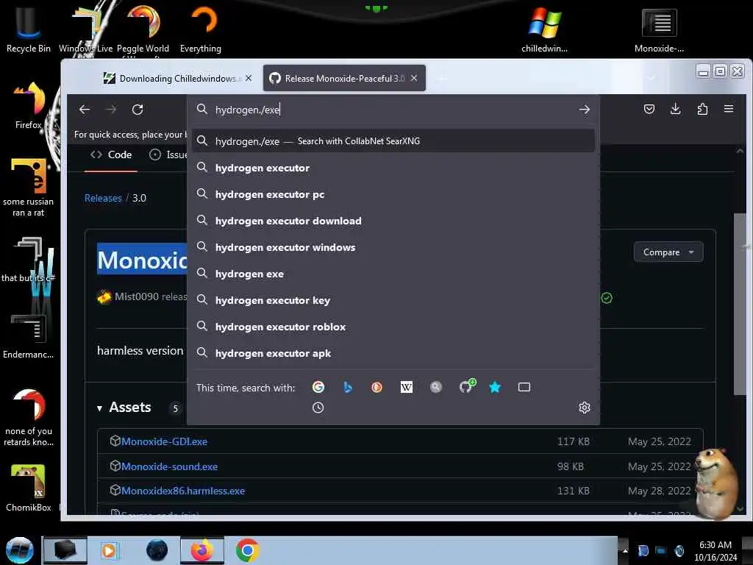Search this time with DuckDuckGo icon
This screenshot has height=565, width=753.
[377, 387]
